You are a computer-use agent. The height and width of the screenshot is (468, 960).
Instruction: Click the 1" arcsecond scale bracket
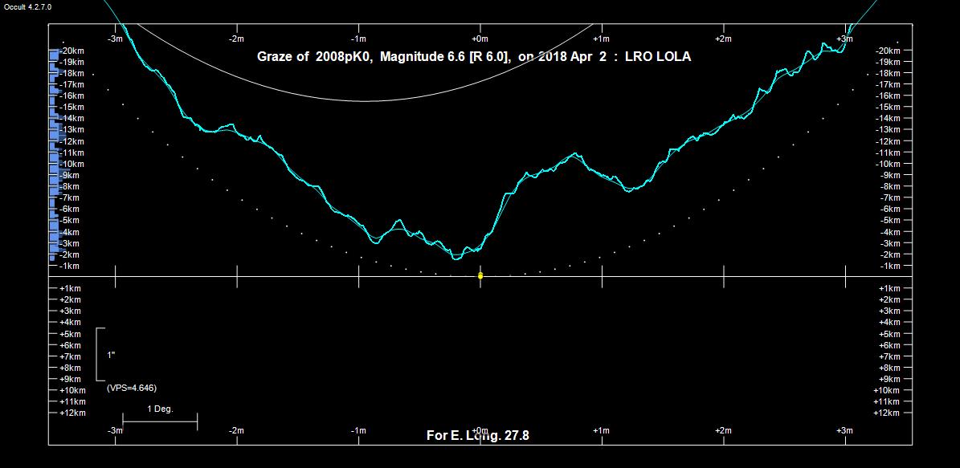point(99,354)
